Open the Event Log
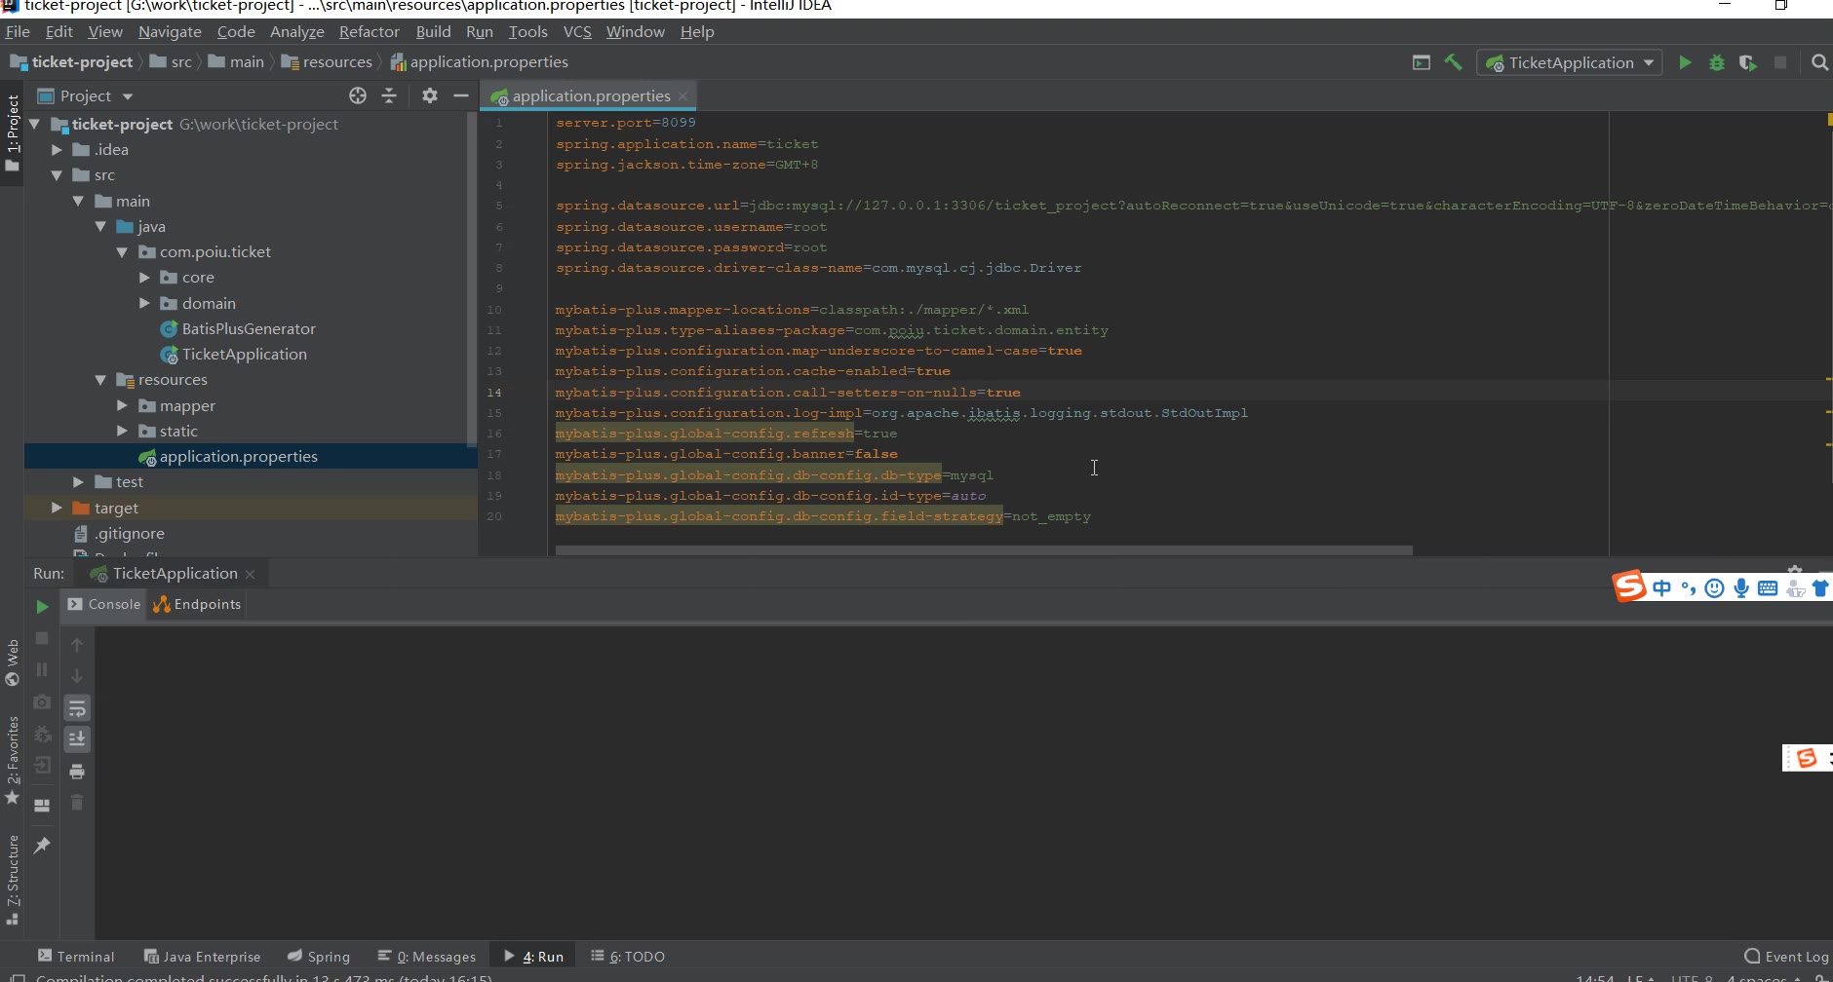1833x982 pixels. click(x=1786, y=957)
